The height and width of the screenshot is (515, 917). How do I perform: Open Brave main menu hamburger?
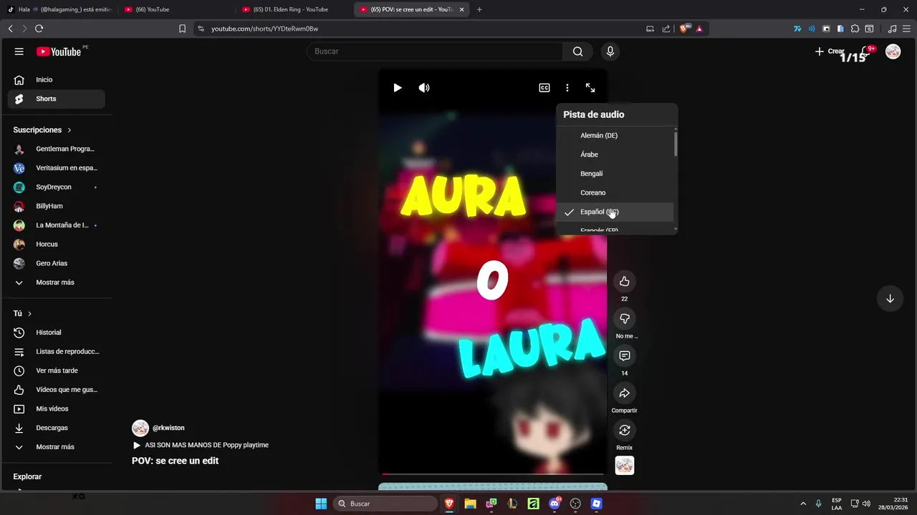pyautogui.click(x=907, y=29)
